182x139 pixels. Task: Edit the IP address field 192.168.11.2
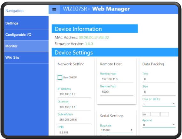pos(74,94)
